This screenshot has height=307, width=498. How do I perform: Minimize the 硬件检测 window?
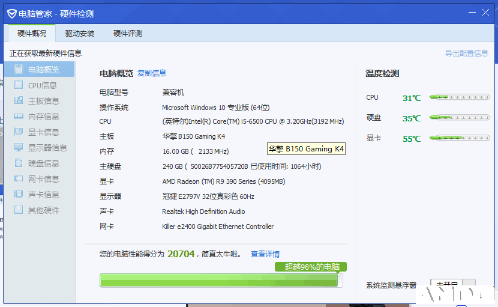(x=472, y=13)
